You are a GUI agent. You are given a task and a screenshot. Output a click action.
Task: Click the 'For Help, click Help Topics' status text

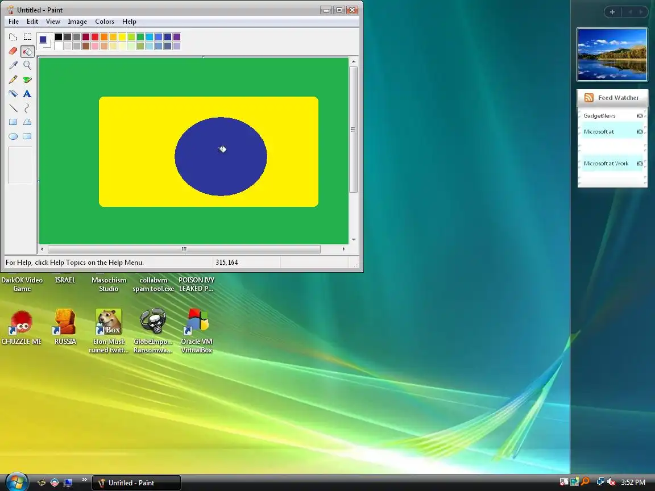(x=74, y=262)
